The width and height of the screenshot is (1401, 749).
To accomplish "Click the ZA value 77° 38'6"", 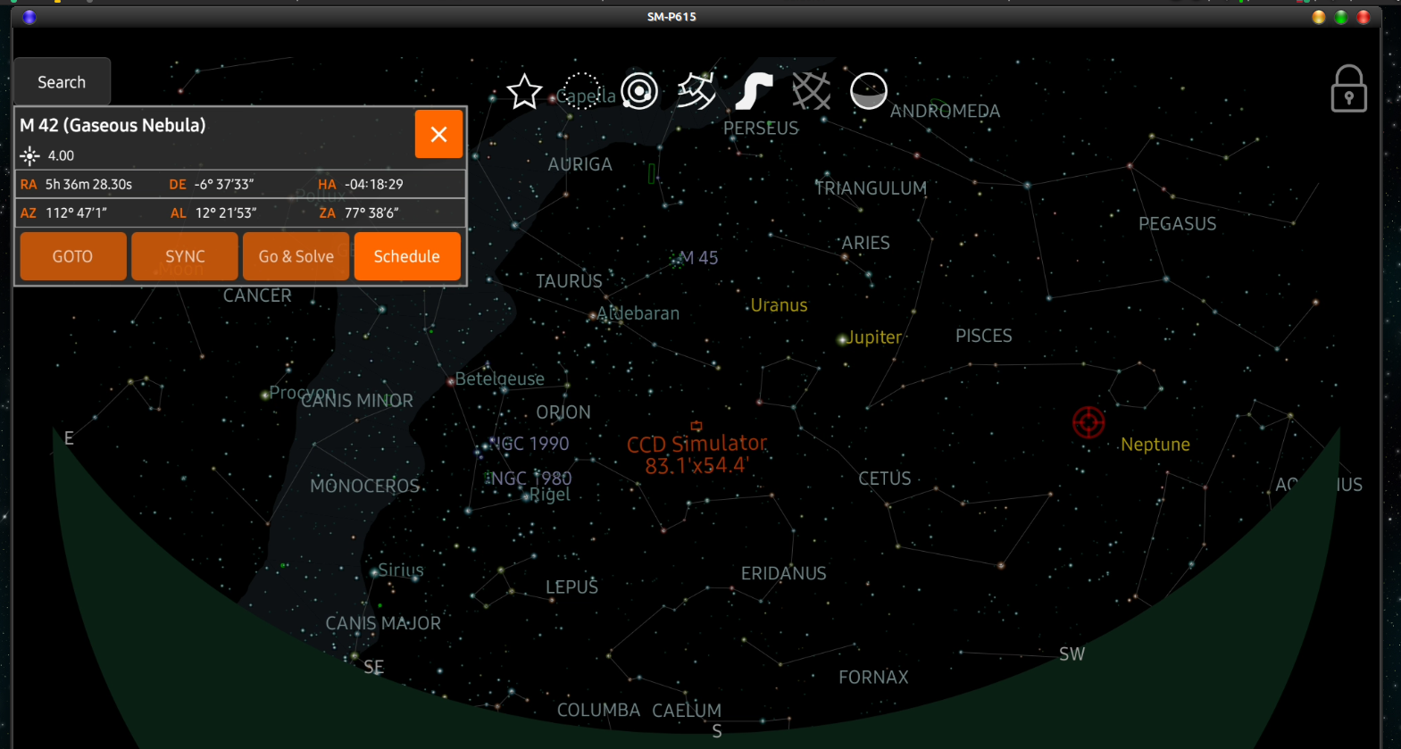I will [x=371, y=213].
